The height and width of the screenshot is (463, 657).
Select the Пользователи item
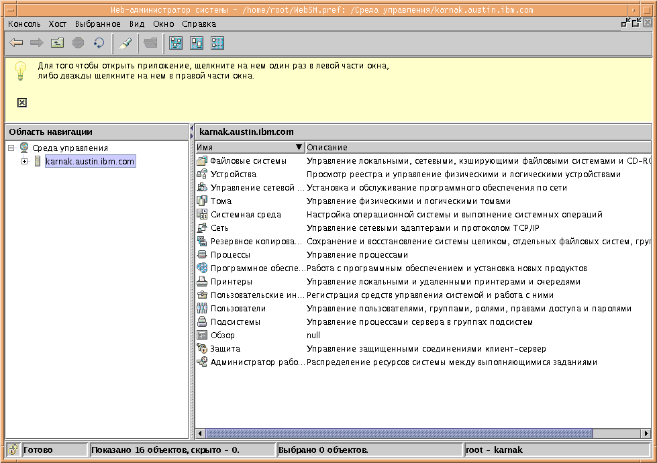coord(238,309)
